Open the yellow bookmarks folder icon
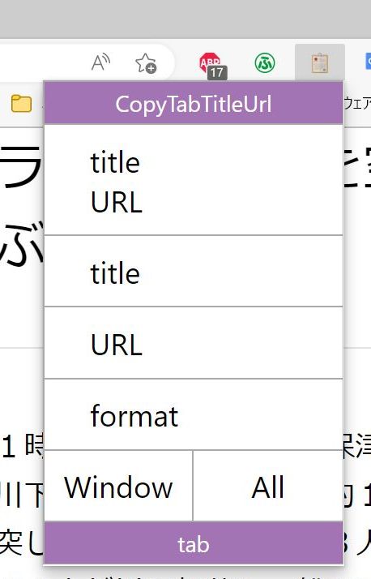This screenshot has width=371, height=579. click(21, 104)
